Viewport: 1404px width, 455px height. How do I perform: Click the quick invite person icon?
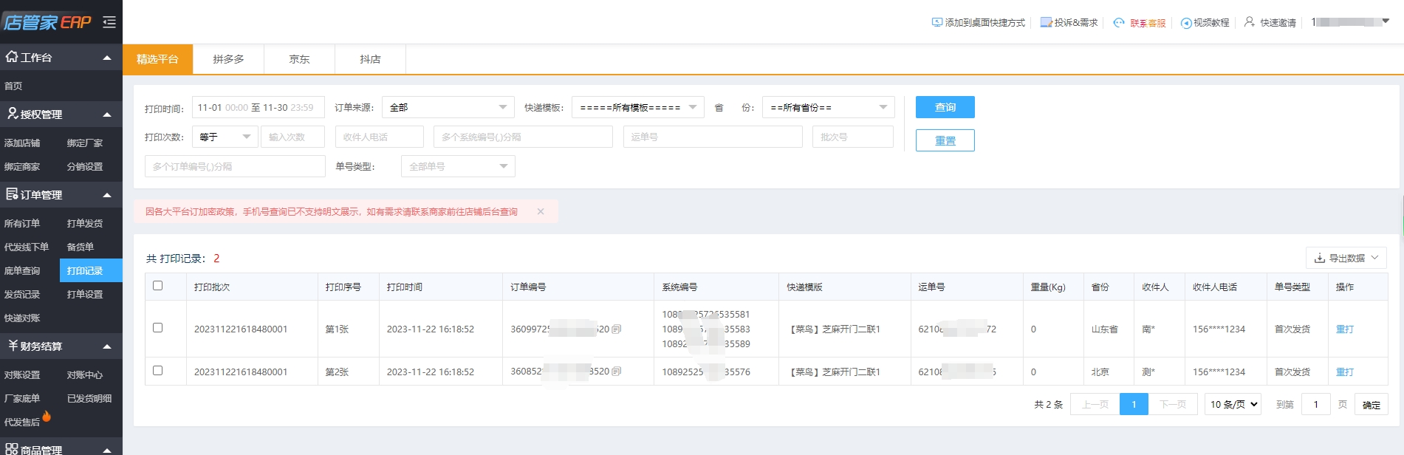click(x=1249, y=22)
